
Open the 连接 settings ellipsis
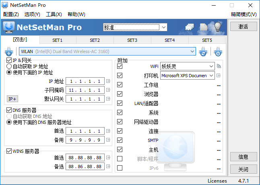pos(219,132)
